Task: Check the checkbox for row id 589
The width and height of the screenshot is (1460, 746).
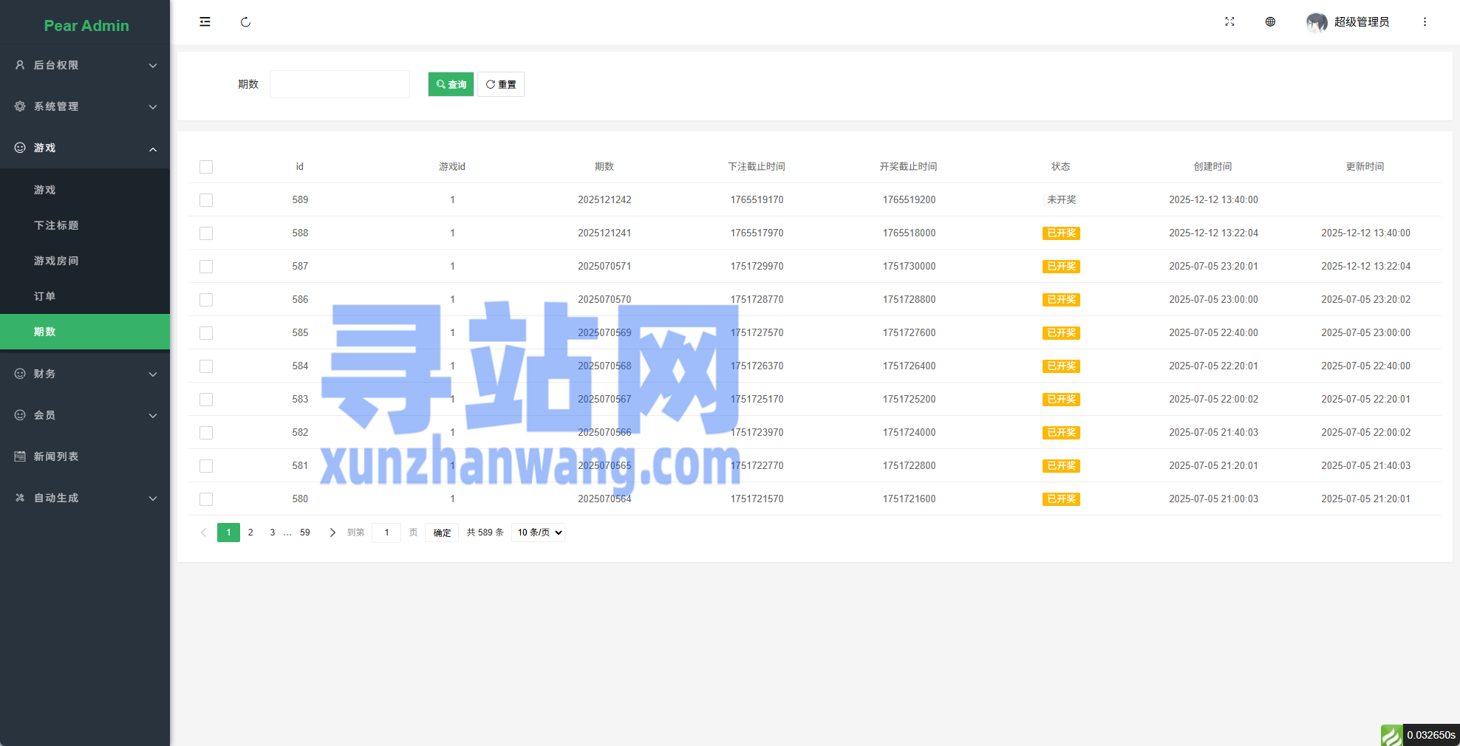Action: click(206, 200)
